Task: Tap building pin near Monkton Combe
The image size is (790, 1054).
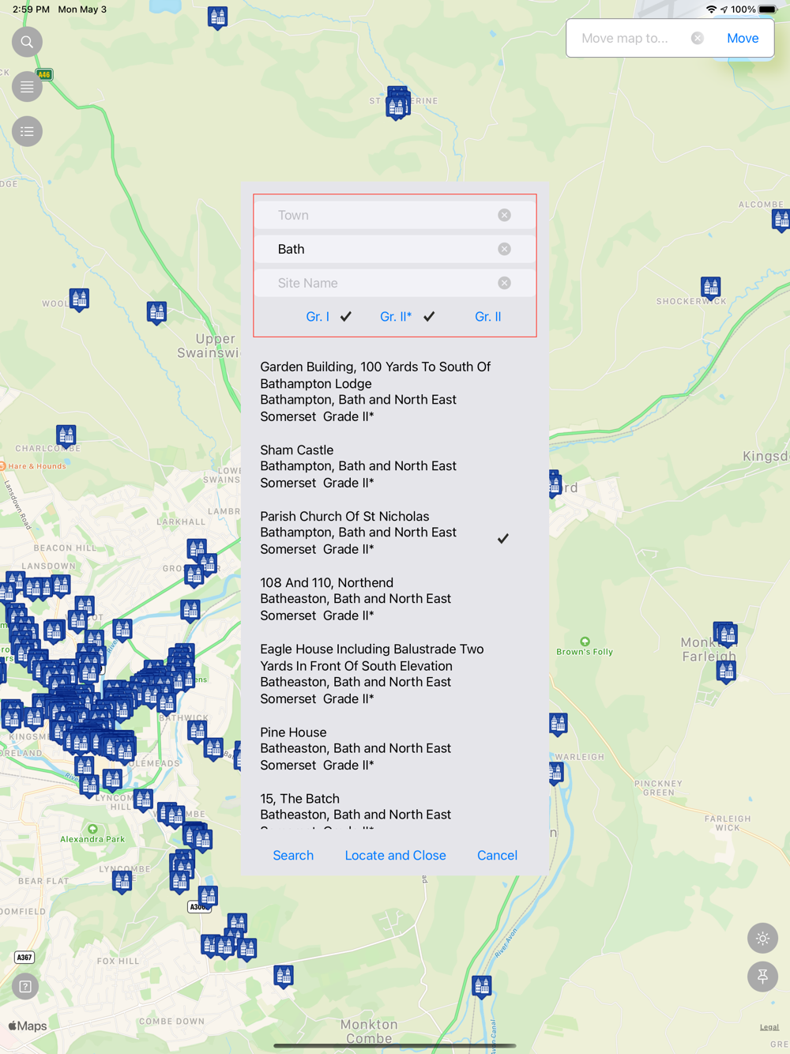Action: pyautogui.click(x=482, y=985)
